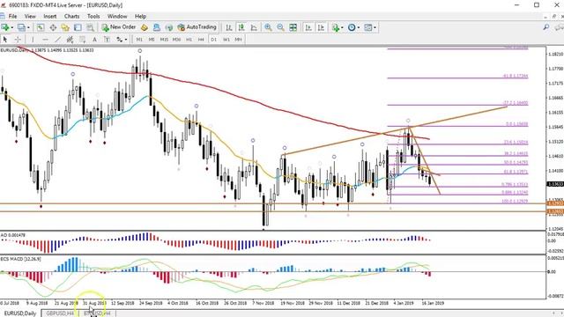This screenshot has height=317, width=564.
Task: Toggle chart shift from right border
Action: click(x=321, y=27)
